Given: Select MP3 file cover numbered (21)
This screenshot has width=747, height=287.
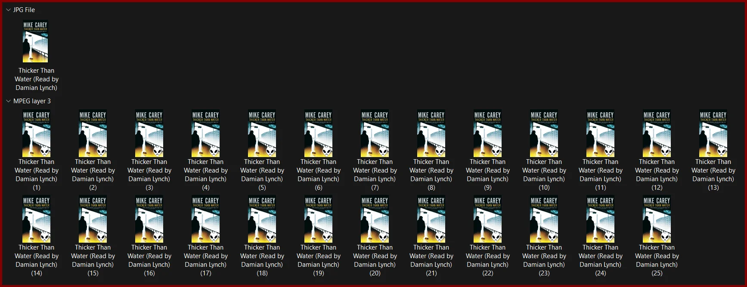Looking at the screenshot, I should coord(431,219).
